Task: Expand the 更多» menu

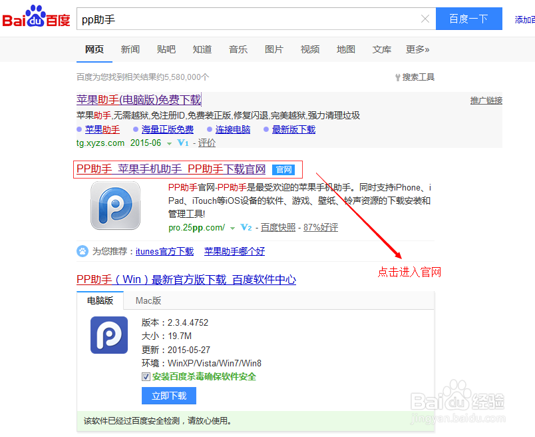Action: pos(417,49)
